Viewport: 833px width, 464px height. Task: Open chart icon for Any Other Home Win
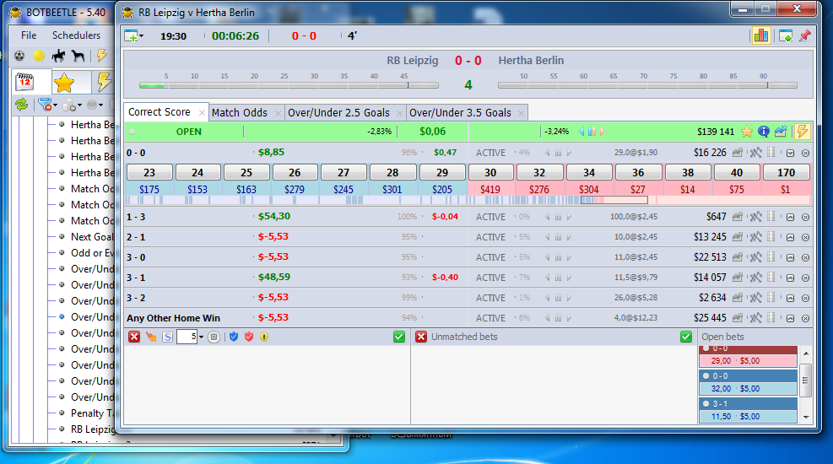point(738,318)
